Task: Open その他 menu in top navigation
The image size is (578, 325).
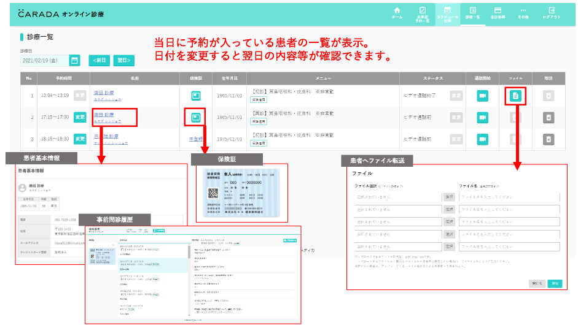Action: 523,13
